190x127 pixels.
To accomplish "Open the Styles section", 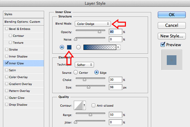I will pyautogui.click(x=8, y=14).
